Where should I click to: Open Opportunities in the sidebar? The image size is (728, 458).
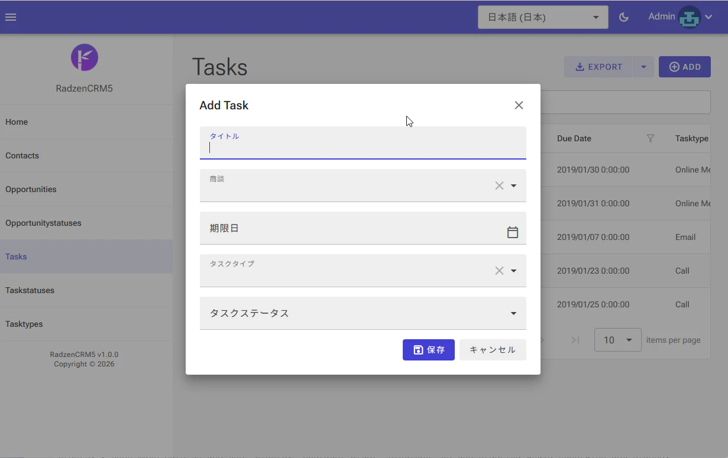point(86,189)
